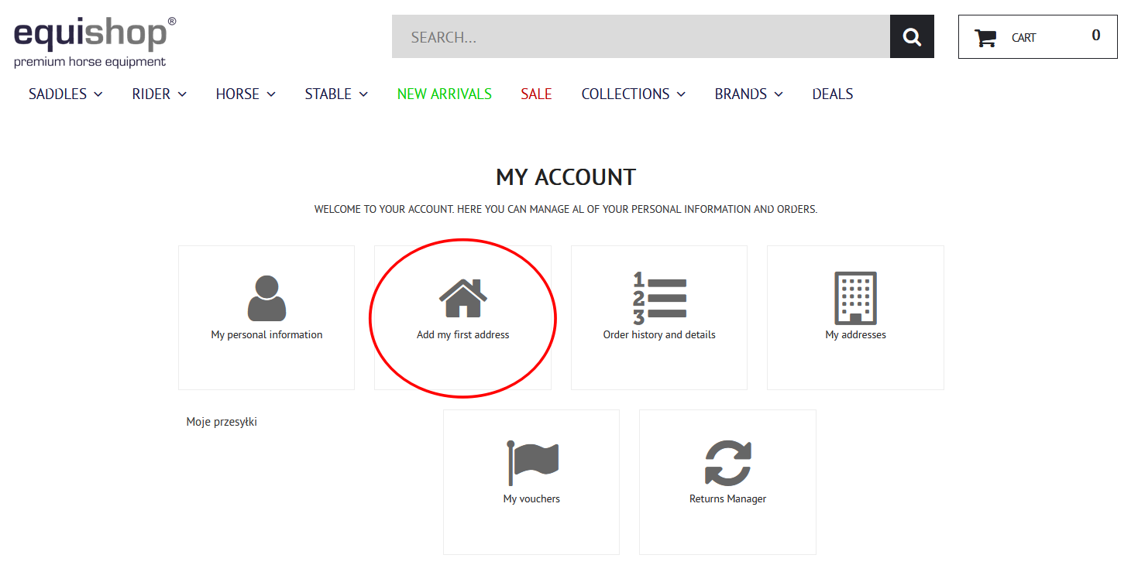Open the Collections dropdown menu
1138x572 pixels.
tap(633, 94)
